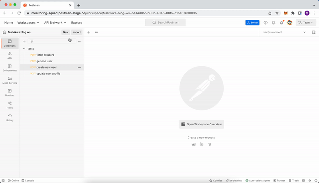Open the APIs sidebar panel
The height and width of the screenshot is (183, 319).
(10, 55)
